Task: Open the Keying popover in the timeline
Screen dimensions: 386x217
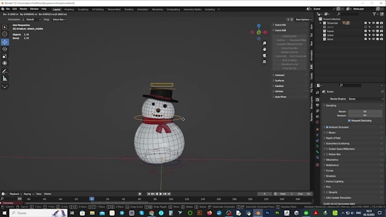Action: point(28,194)
